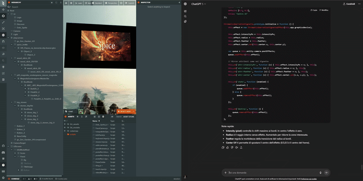Screen dimensions: 363x181
Task: Click Condividi share button in ChatGPT
Action: click(x=349, y=4)
